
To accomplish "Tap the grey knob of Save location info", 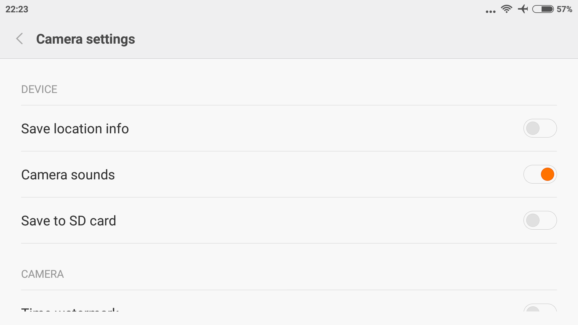I will point(533,128).
